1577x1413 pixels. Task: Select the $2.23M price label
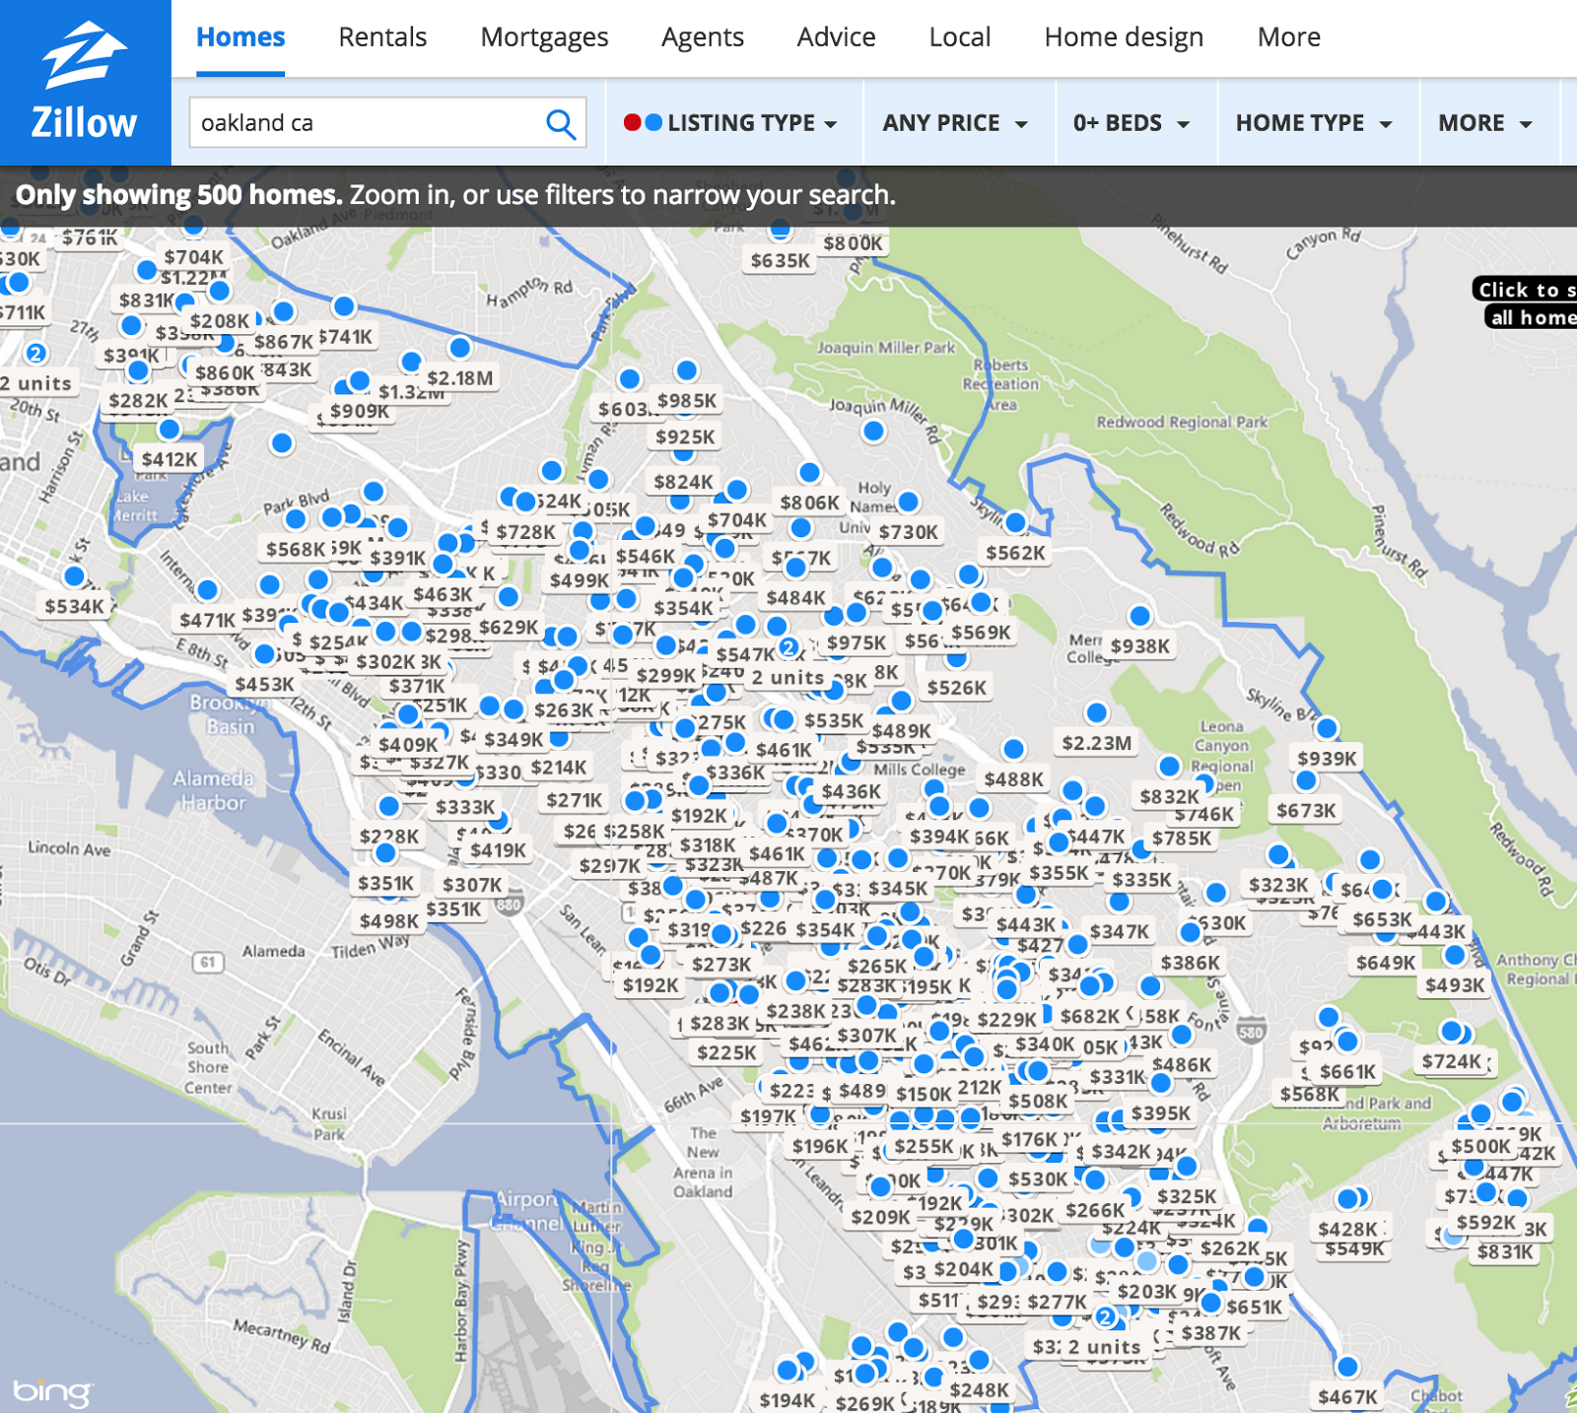coord(1097,743)
